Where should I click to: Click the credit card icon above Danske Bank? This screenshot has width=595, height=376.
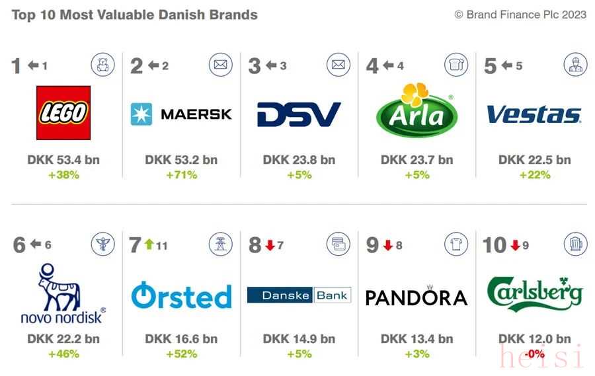click(338, 244)
